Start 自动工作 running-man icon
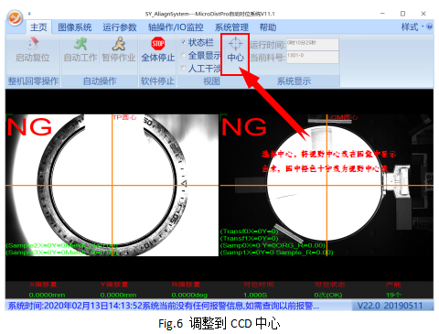This screenshot has width=439, height=334. coord(80,44)
